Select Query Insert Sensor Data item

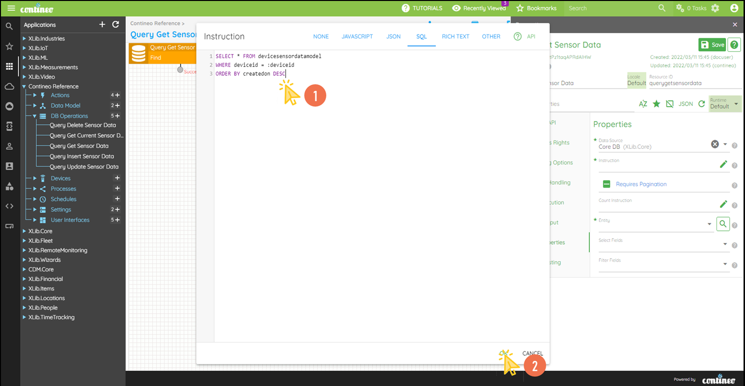[81, 156]
